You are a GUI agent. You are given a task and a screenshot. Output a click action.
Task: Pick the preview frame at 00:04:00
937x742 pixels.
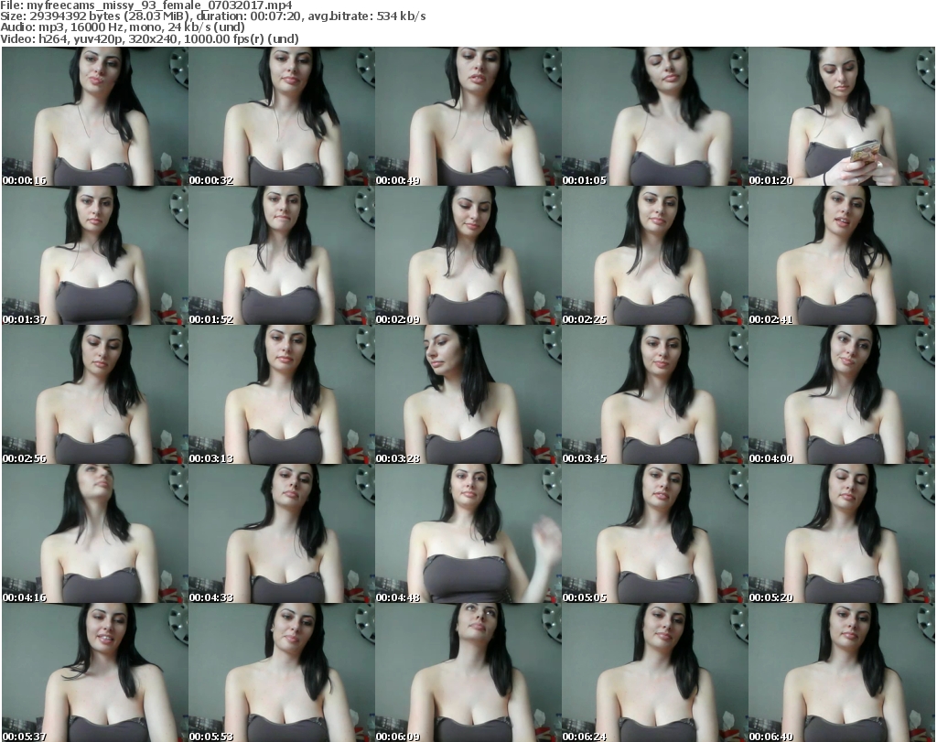[842, 395]
